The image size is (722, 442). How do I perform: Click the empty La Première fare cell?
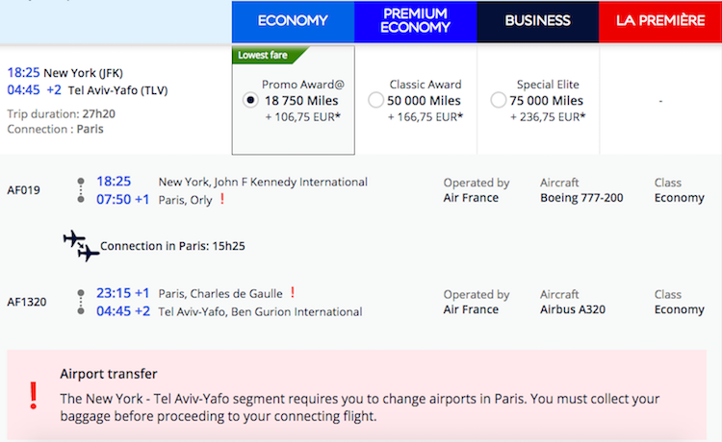[660, 100]
